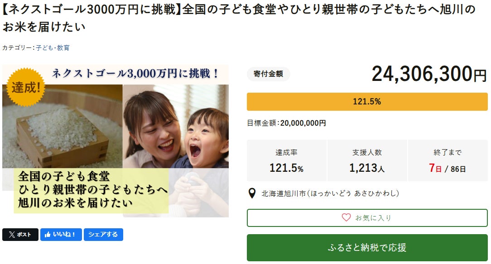Click the X logo on the post button

point(11,235)
